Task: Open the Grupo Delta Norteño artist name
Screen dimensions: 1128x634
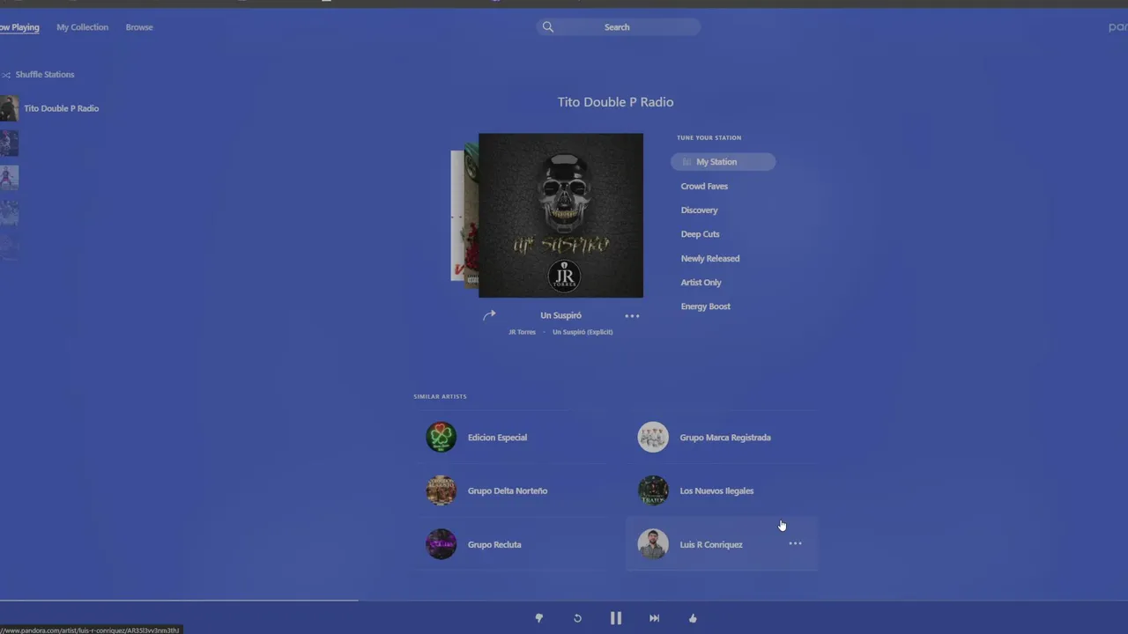Action: [508, 491]
